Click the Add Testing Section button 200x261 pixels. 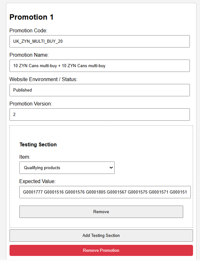click(x=101, y=236)
